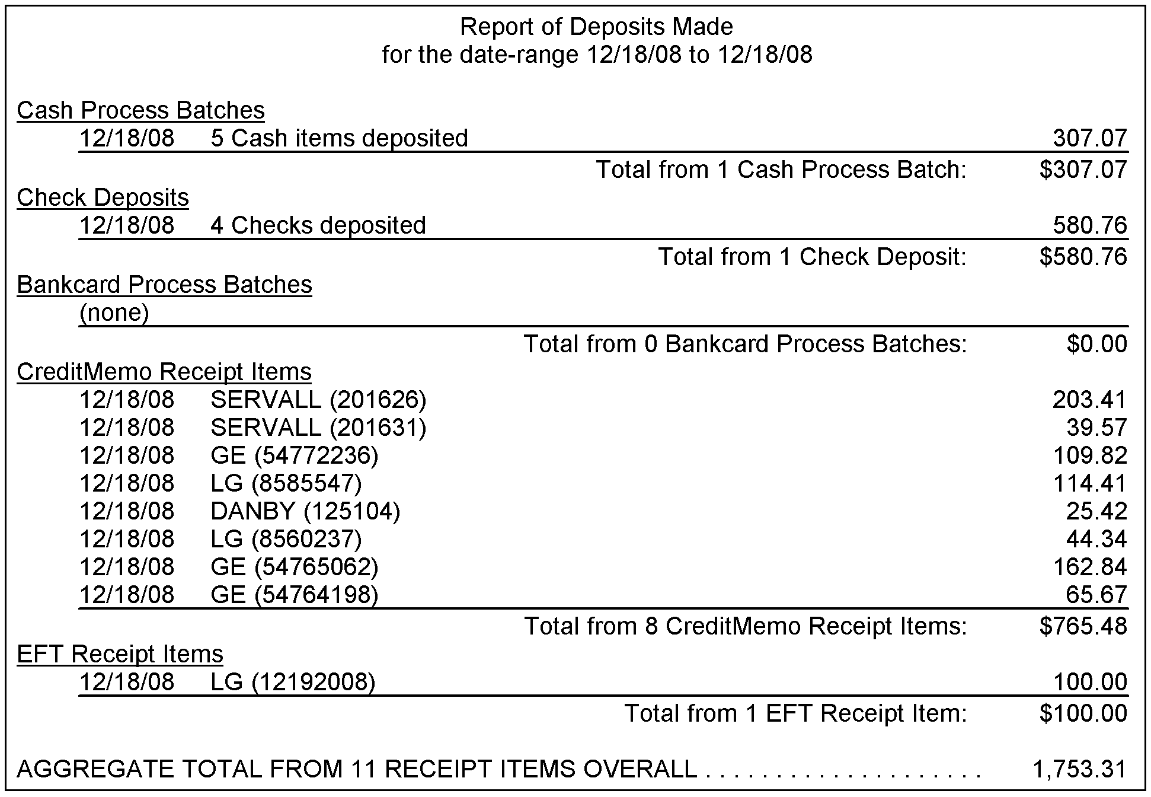Select the GE (54765062) entry
The width and height of the screenshot is (1151, 797).
294,567
